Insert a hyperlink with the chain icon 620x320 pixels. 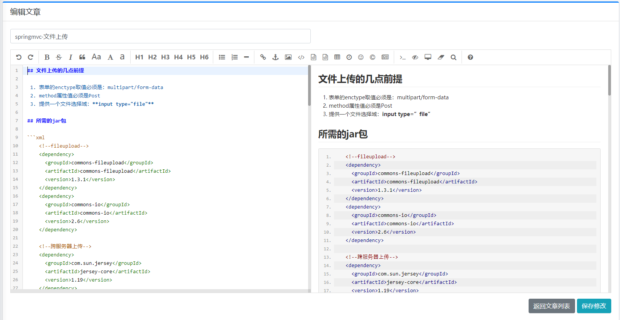click(x=263, y=57)
